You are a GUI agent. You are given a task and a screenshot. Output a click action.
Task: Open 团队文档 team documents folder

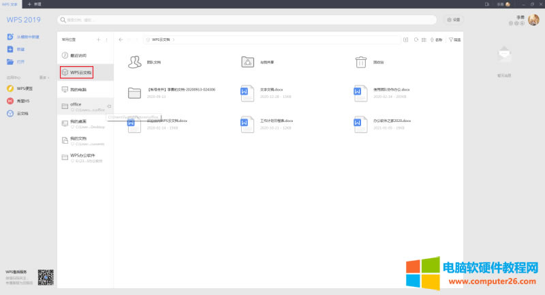point(134,63)
